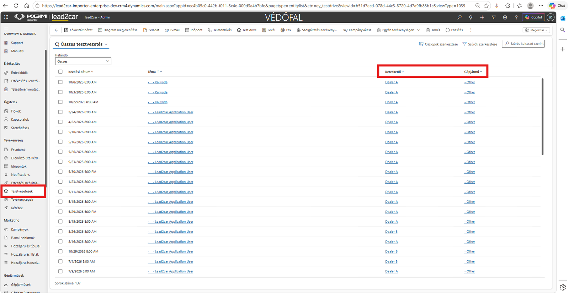
Task: Click Diagram megjelenítése command
Action: click(x=118, y=30)
